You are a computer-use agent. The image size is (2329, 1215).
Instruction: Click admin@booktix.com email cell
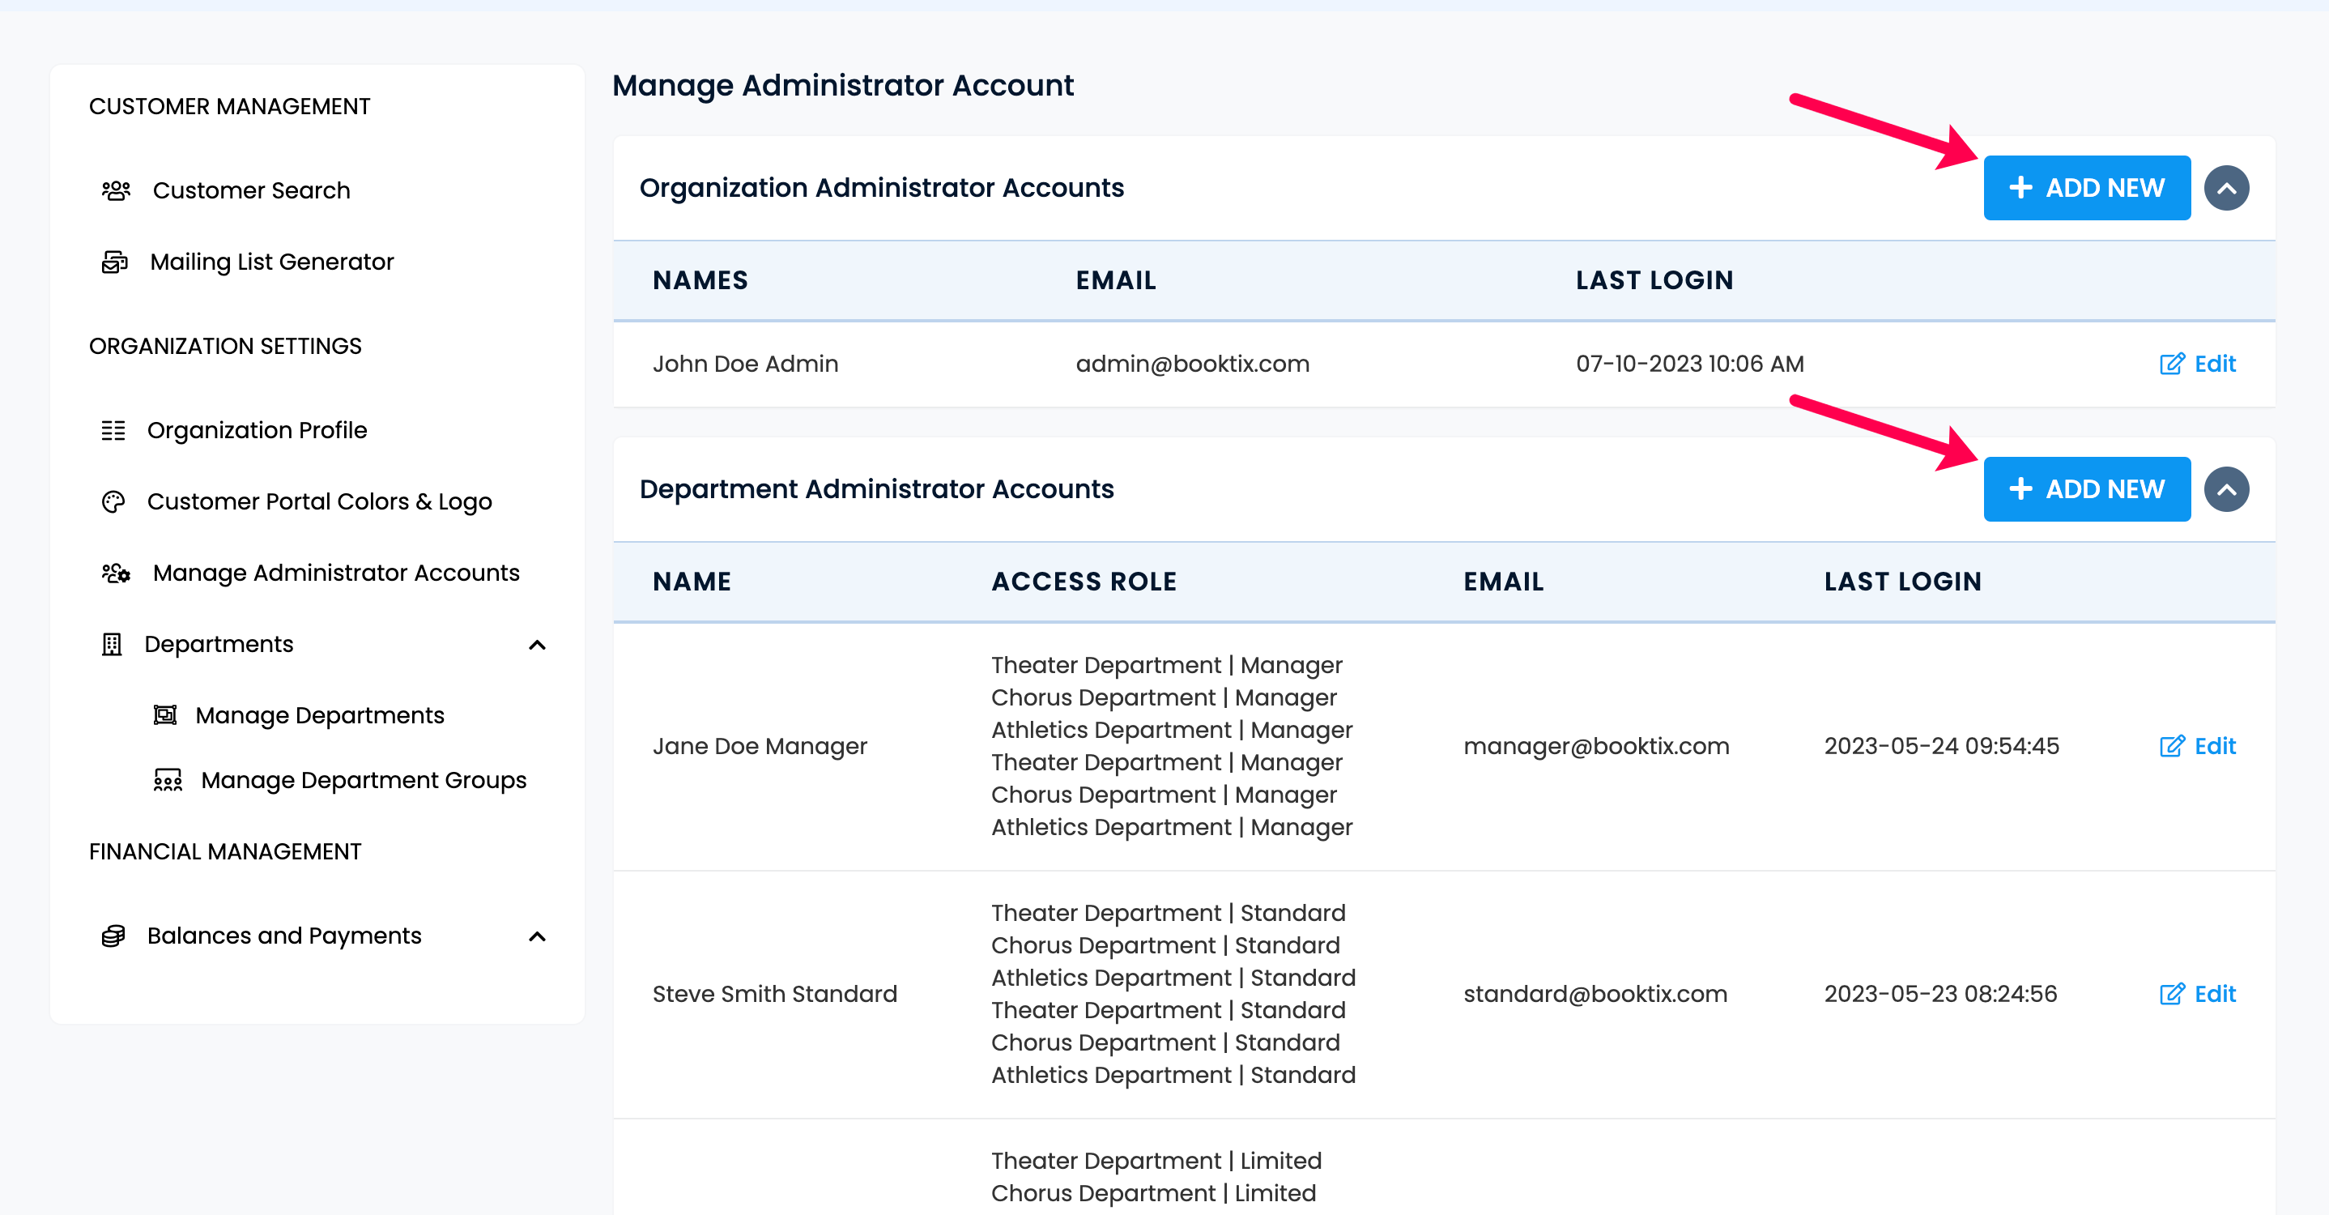coord(1193,364)
